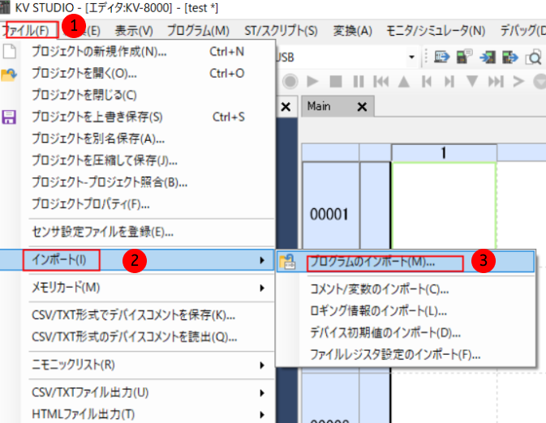This screenshot has width=546, height=423.
Task: Open the 表示(V) menu
Action: coord(134,31)
